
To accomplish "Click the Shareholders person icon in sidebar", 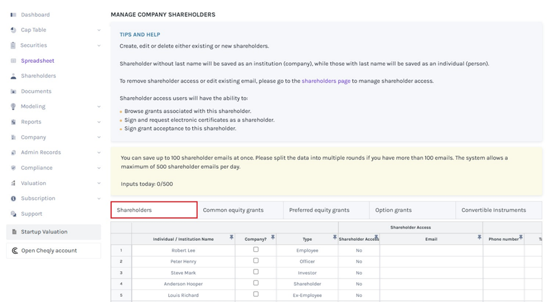I will (13, 76).
